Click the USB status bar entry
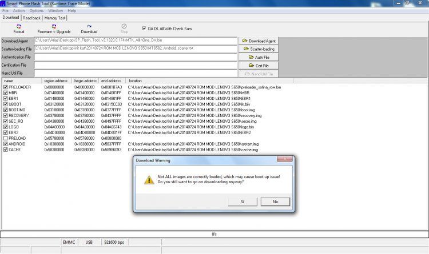This screenshot has width=429, height=254. click(89, 242)
